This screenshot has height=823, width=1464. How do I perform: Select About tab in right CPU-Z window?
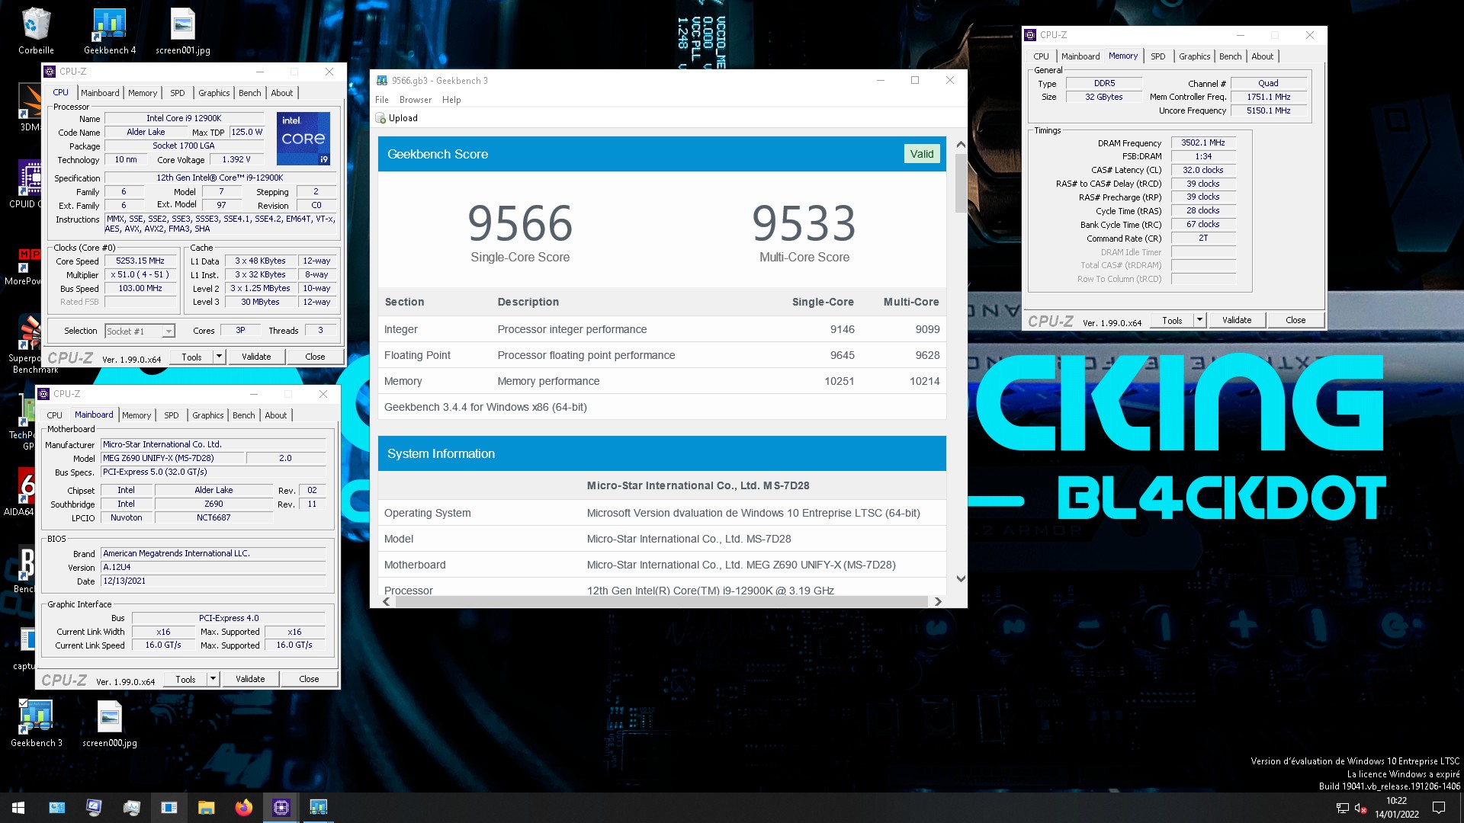[1263, 56]
